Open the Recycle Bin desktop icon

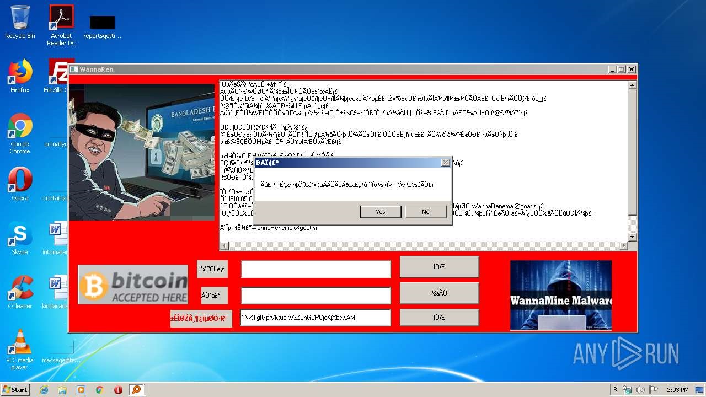click(20, 22)
